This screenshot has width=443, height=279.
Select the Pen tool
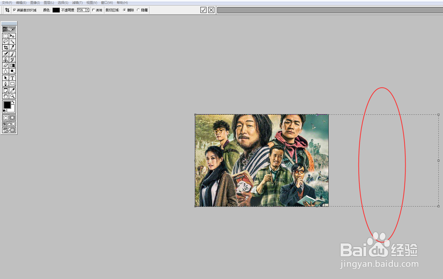point(6,84)
